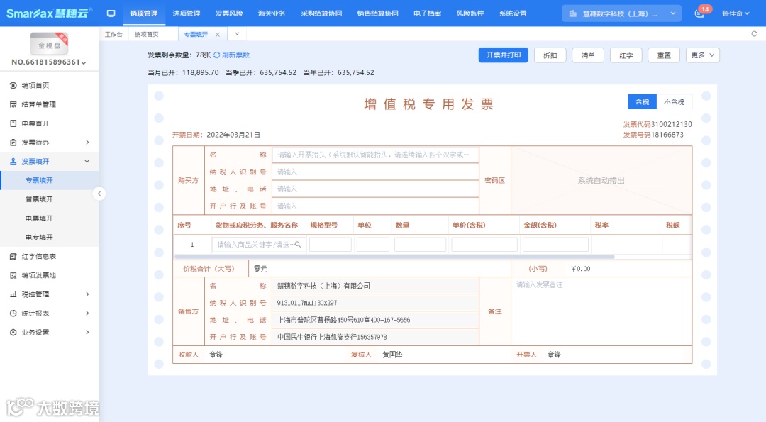Expand the 统计报表 submenu
766x422 pixels.
87,313
